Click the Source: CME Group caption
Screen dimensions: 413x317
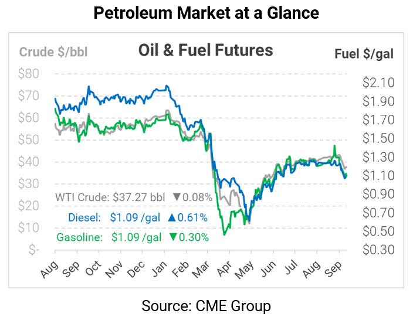tap(206, 305)
